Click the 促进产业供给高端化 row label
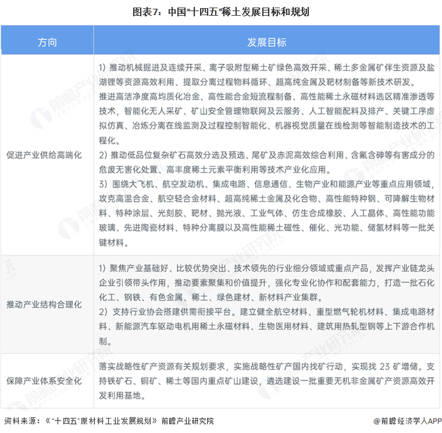This screenshot has width=442, height=433. click(x=44, y=155)
